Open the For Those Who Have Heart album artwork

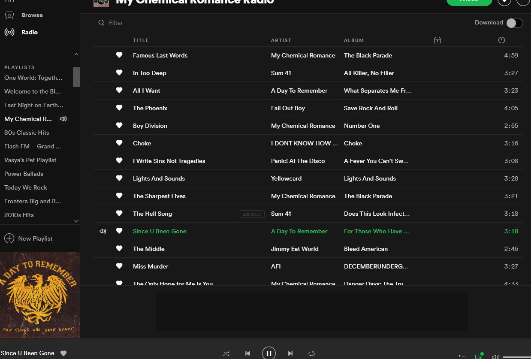(x=40, y=295)
